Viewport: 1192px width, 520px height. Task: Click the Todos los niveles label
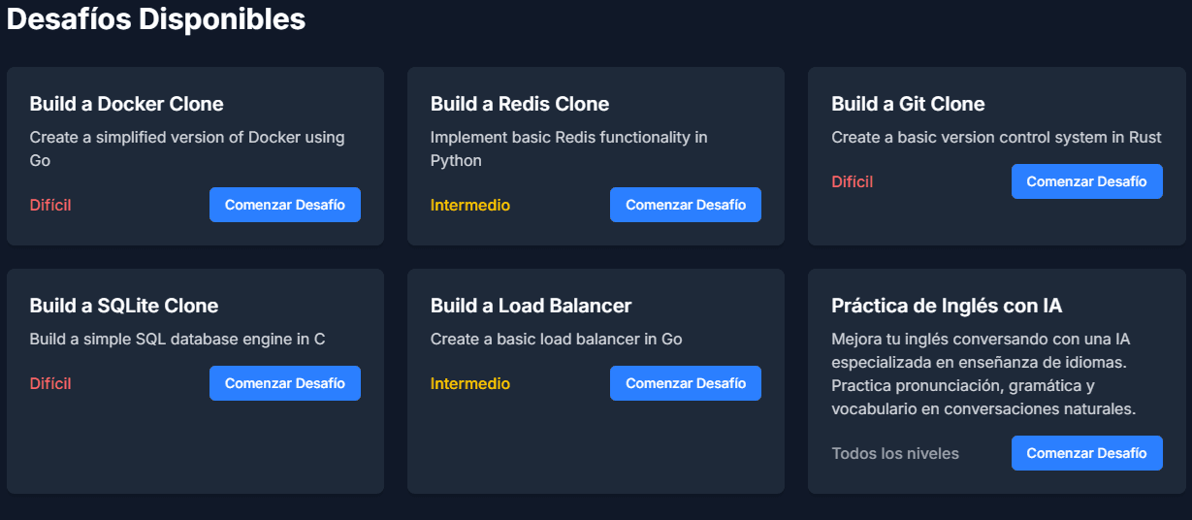pyautogui.click(x=895, y=453)
